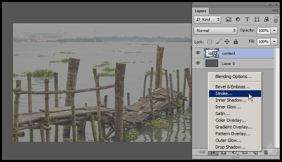
Task: Filter layers by type layers
Action: pyautogui.click(x=247, y=19)
